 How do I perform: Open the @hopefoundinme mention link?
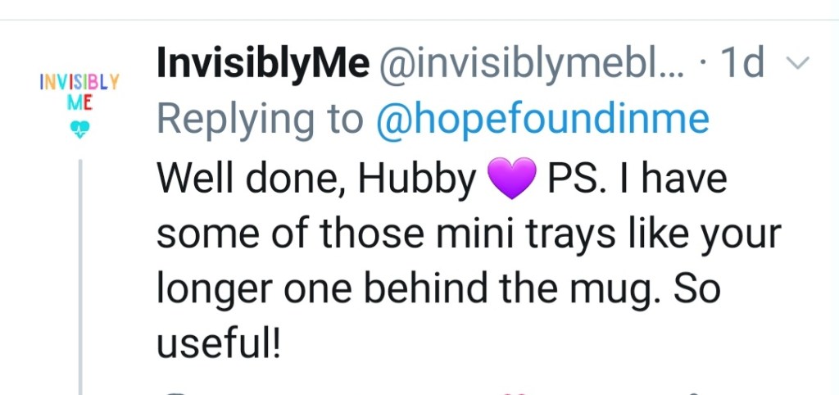pos(542,120)
